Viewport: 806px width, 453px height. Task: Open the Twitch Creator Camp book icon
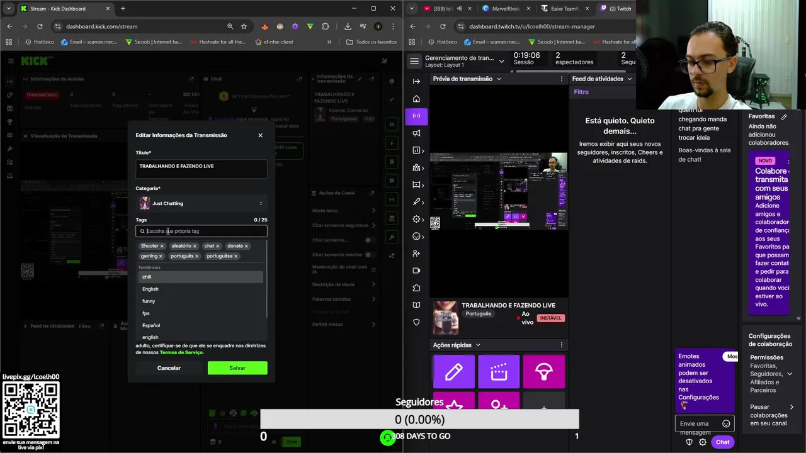point(416,305)
